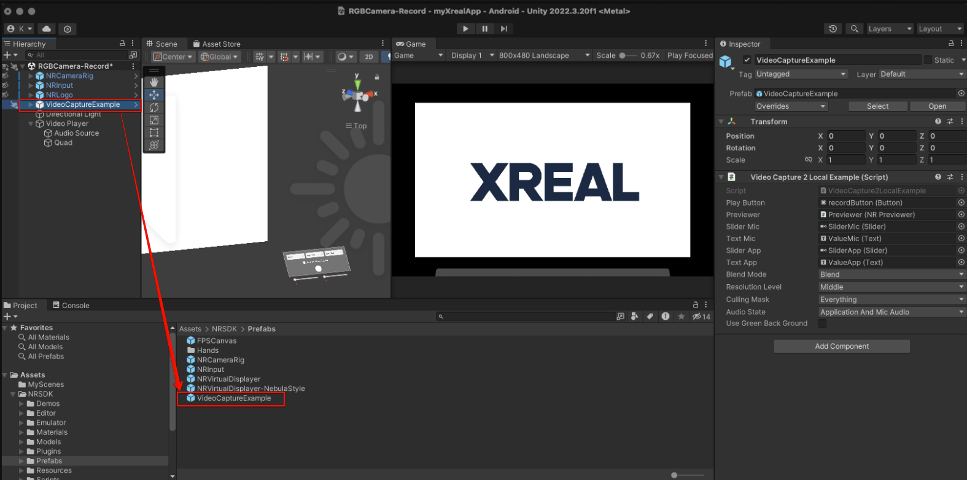Collapse the Video Player hierarchy node
Viewport: 967px width, 480px height.
pos(31,123)
